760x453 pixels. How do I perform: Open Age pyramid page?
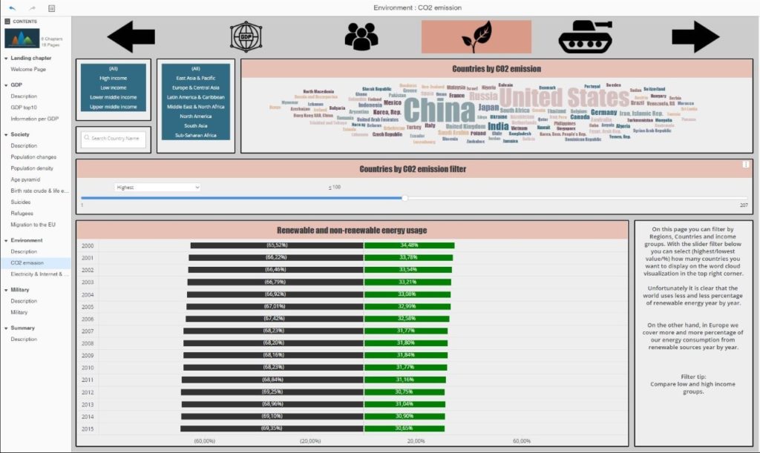tap(25, 179)
